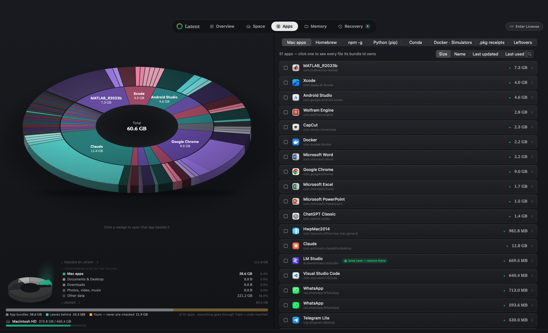Click the green Mac apps legend swatch
548x333 pixels.
[x=64, y=274]
